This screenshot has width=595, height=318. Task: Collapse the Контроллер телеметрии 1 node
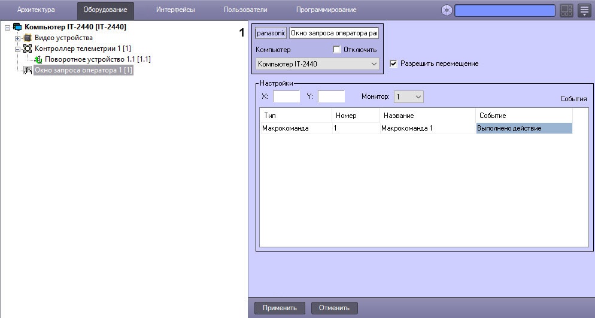(18, 49)
